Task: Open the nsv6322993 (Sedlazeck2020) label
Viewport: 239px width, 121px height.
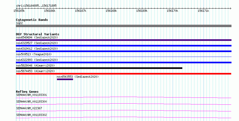Action: (37, 60)
